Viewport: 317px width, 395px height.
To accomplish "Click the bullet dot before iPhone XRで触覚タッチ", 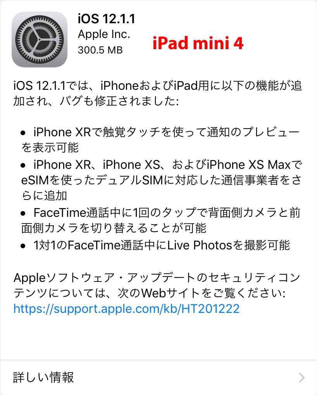I will pos(23,132).
